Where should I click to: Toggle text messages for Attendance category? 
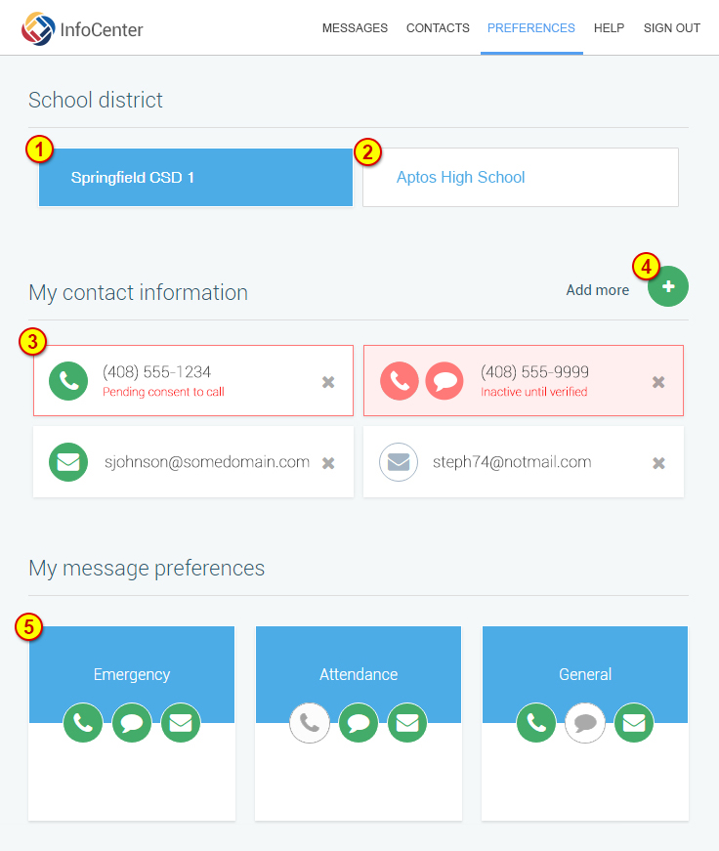point(359,723)
